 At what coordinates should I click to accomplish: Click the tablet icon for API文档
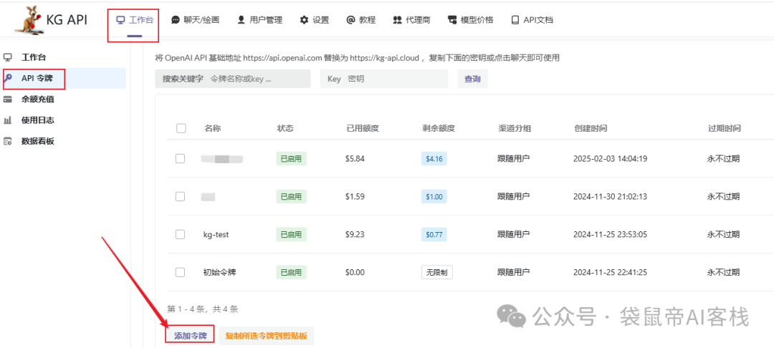coord(515,20)
